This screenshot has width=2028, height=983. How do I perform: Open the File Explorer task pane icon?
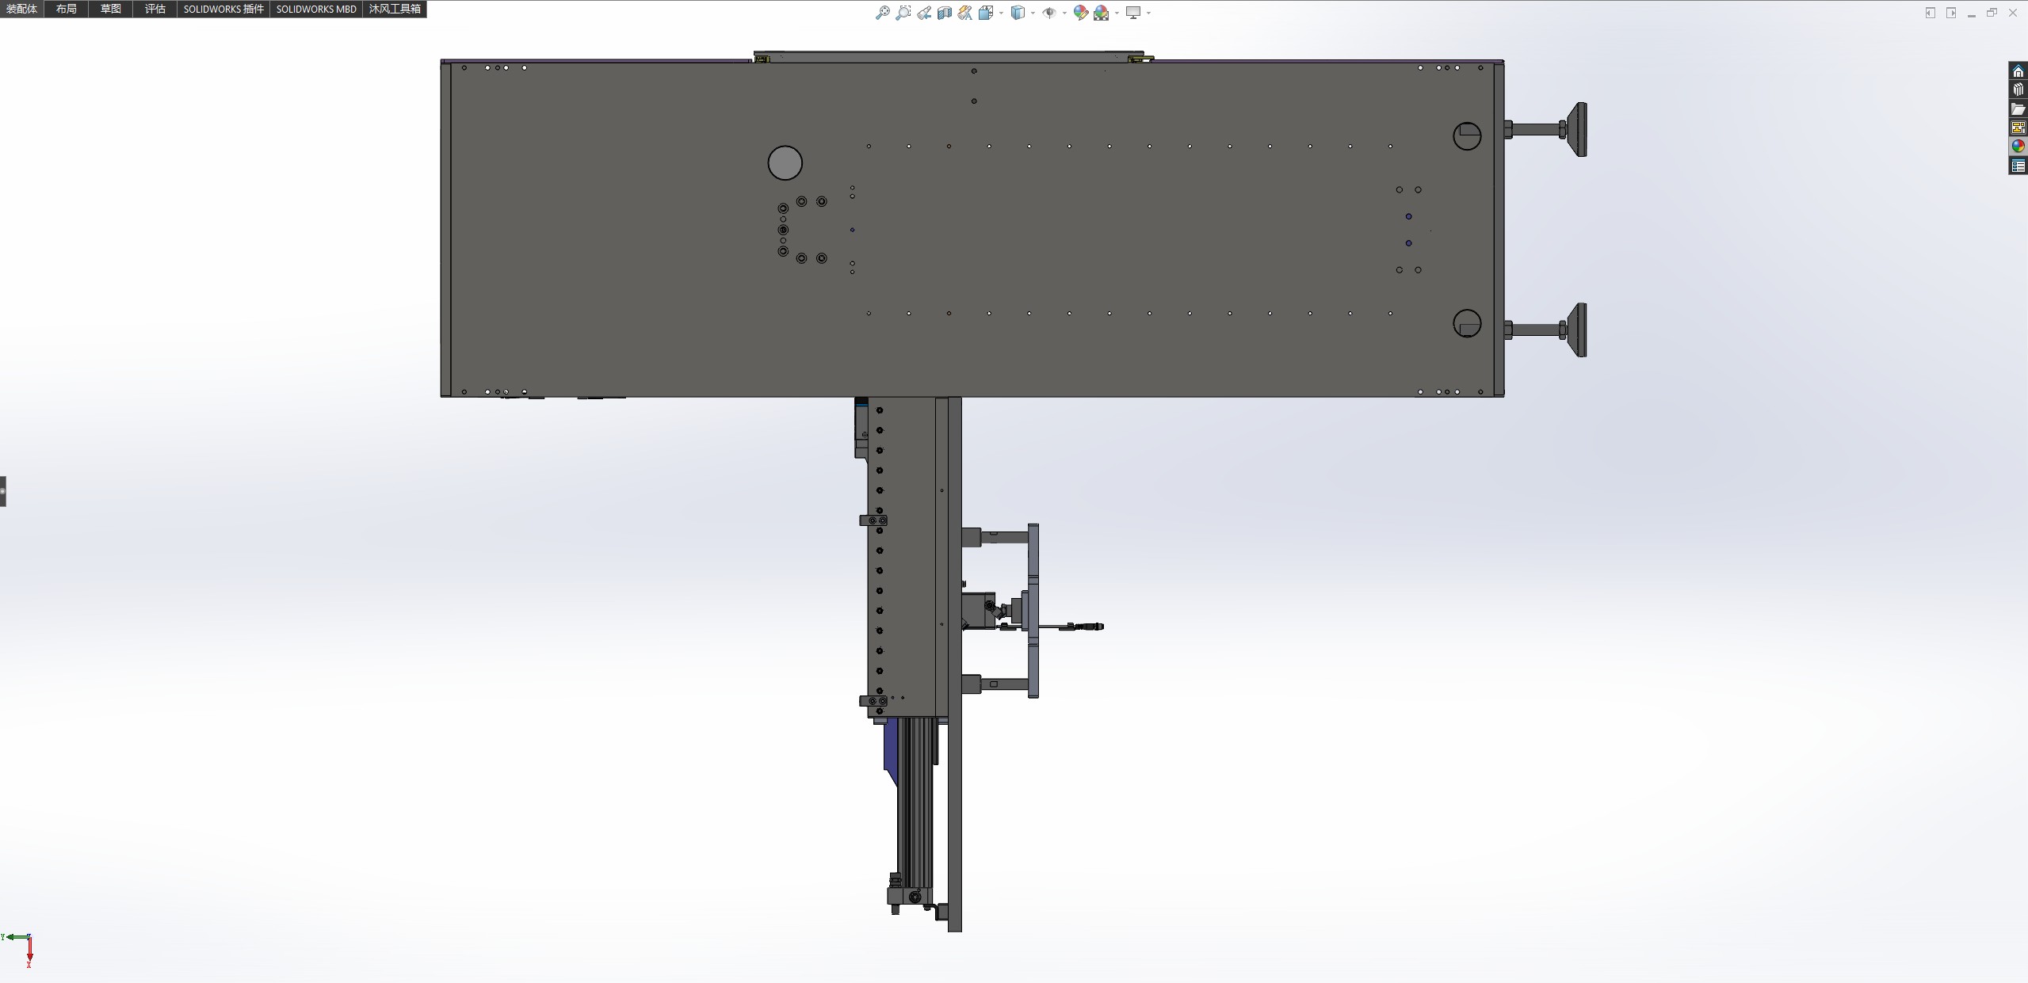tap(2018, 109)
